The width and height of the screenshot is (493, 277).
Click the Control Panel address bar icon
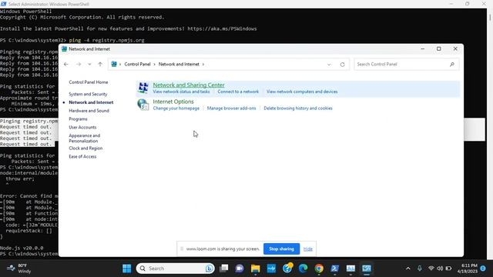pyautogui.click(x=114, y=64)
